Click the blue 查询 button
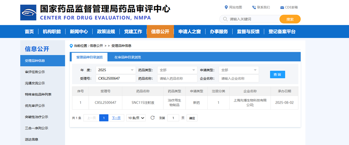This screenshot has width=349, height=145. click(x=277, y=74)
